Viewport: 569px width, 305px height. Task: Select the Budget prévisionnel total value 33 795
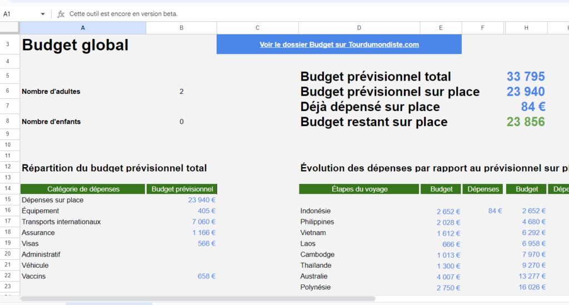pyautogui.click(x=525, y=77)
